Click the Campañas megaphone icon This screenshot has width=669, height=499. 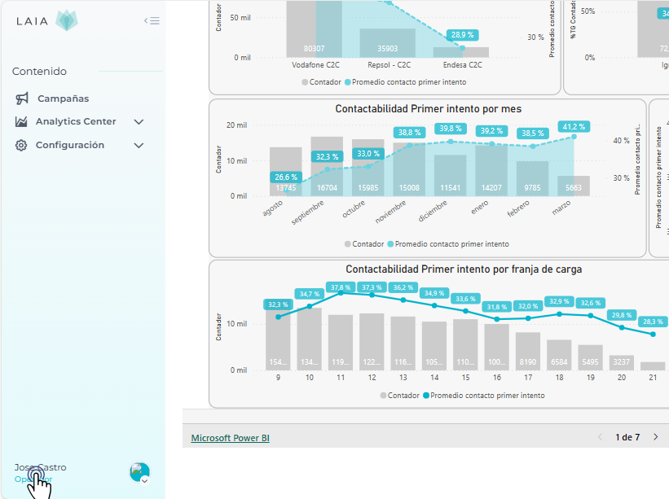22,98
